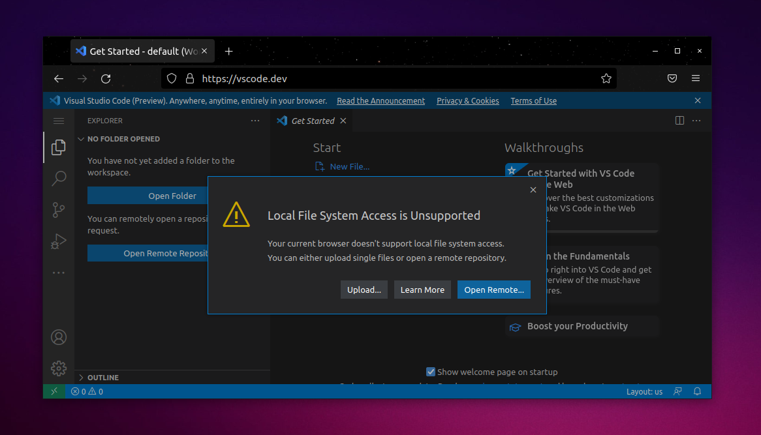The image size is (761, 435).
Task: Open the Source Control view icon
Action: pyautogui.click(x=59, y=209)
